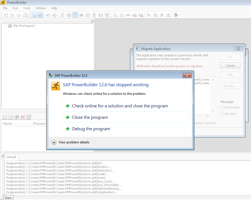Click the Stop operation toolbar icon

pyautogui.click(x=141, y=15)
